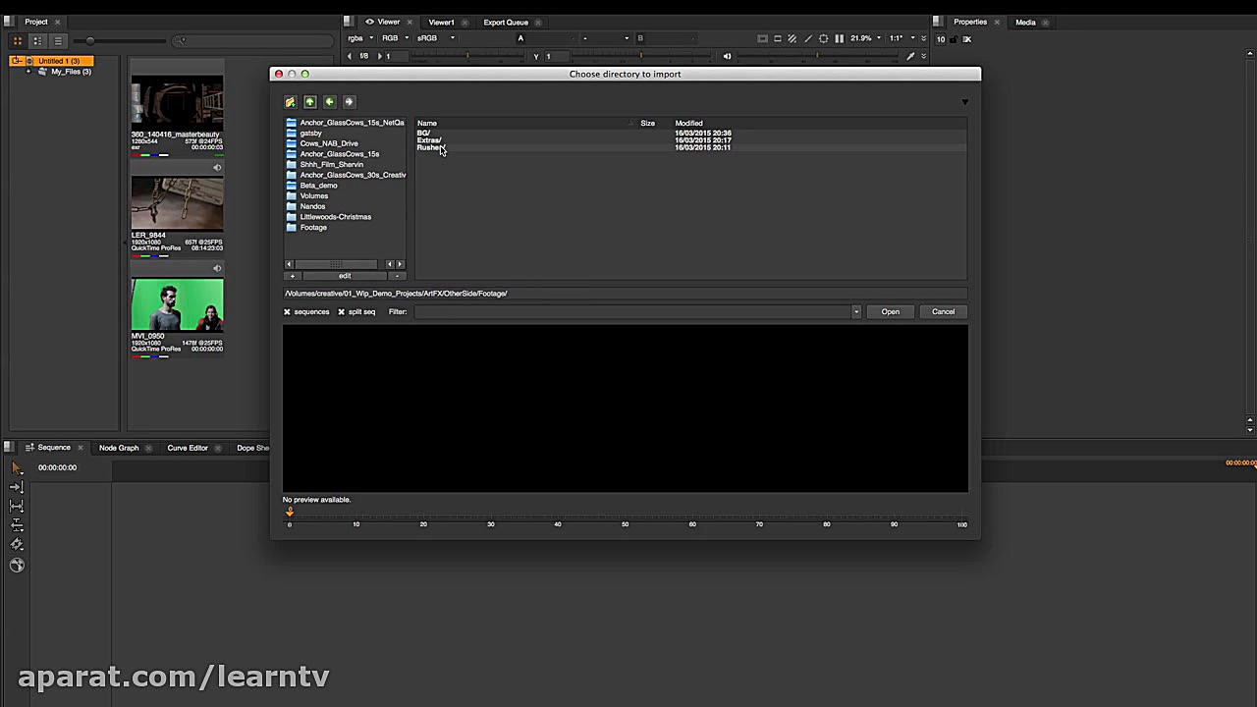Screen dimensions: 1257x707
Task: Click the thumbnail size slider in Project panel
Action: click(90, 41)
